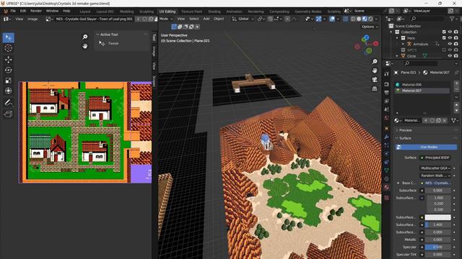462x259 pixels.
Task: Activate the Move tool in UV editor
Action: pos(8,60)
